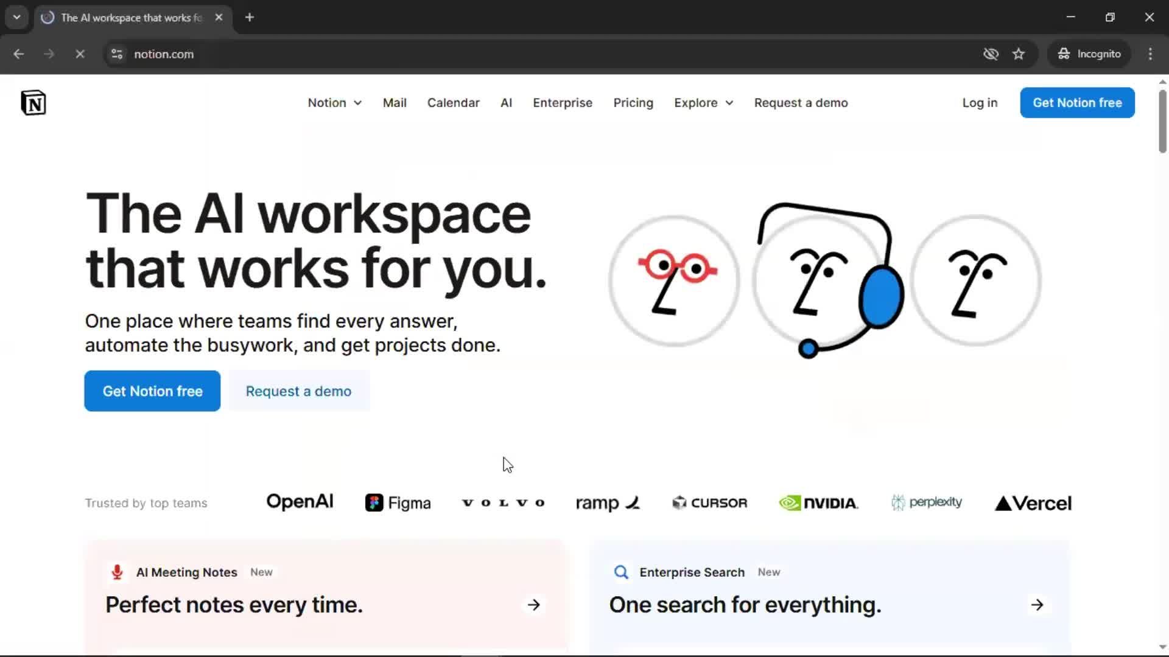Click Request a demo in top navigation
Screen dimensions: 1169x657
801,103
